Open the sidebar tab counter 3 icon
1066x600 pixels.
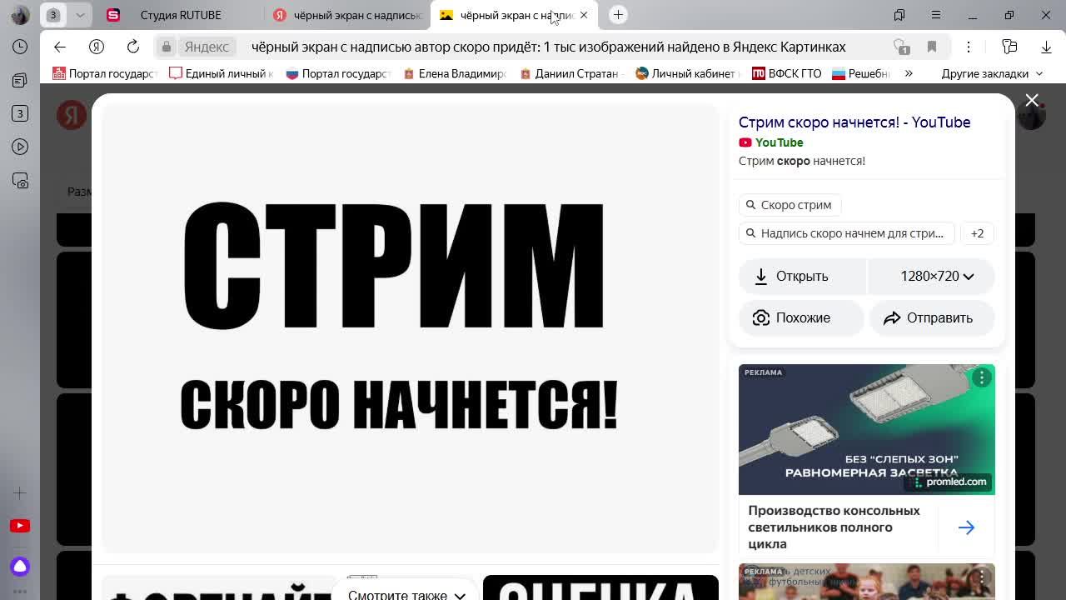[x=20, y=113]
